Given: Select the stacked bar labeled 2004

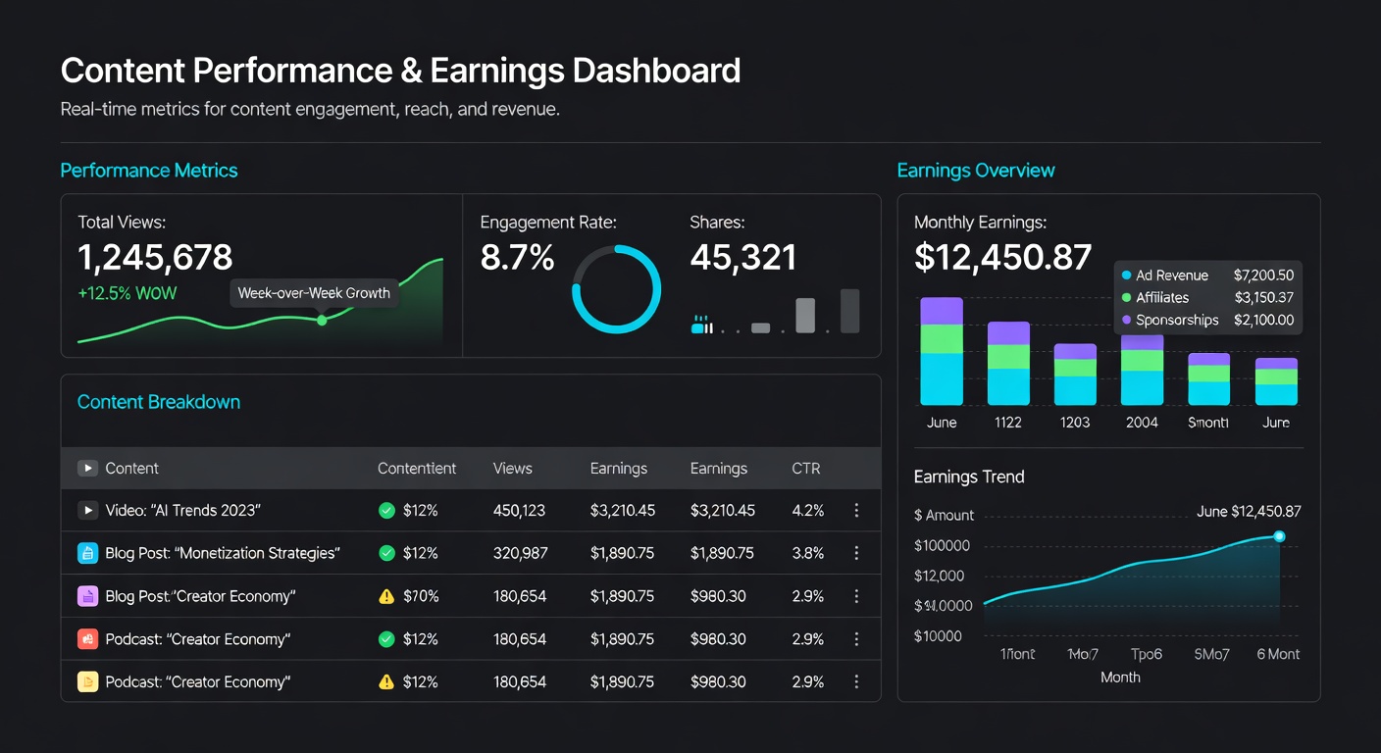Looking at the screenshot, I should [1142, 370].
